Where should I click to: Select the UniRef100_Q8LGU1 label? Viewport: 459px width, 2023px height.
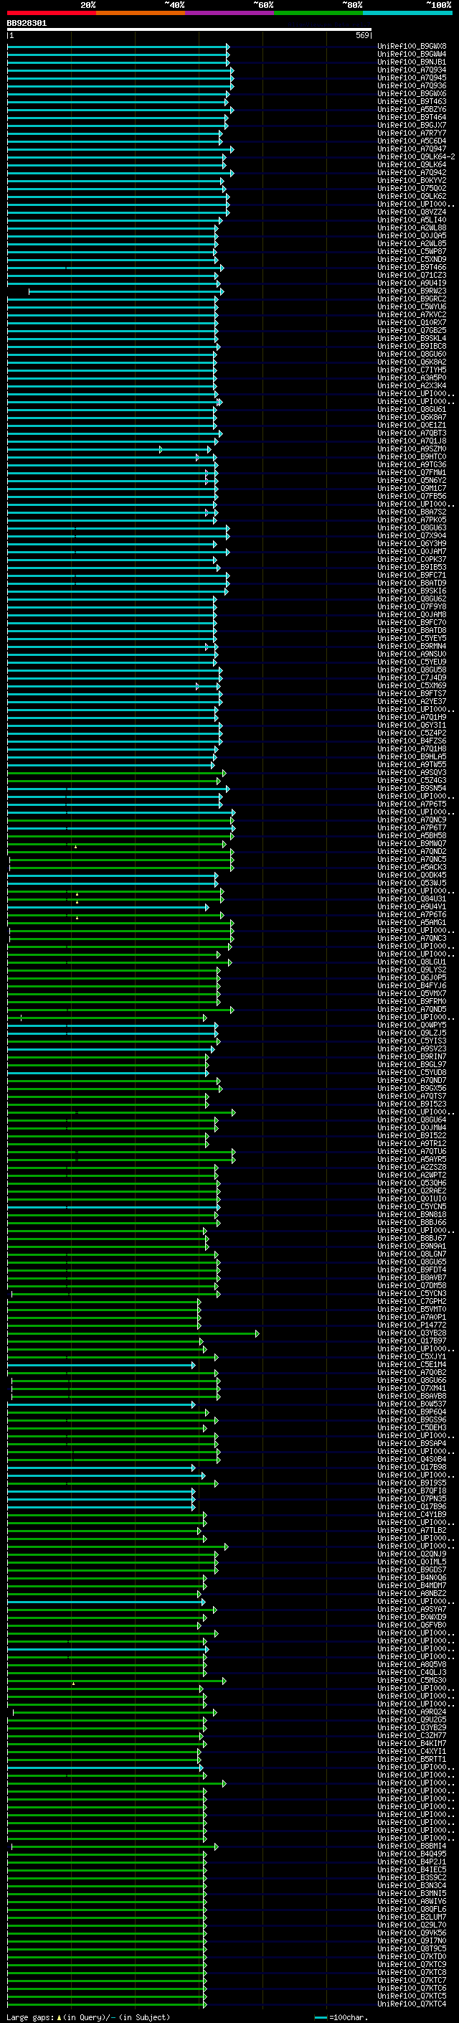tap(412, 962)
